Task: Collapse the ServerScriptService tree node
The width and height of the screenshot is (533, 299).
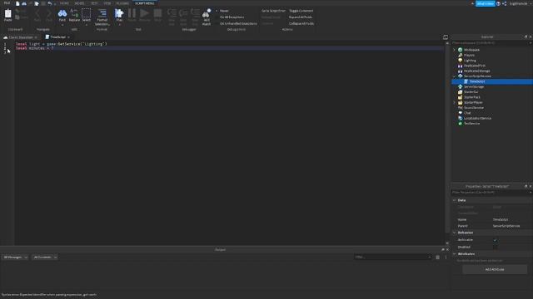Action: (454, 76)
